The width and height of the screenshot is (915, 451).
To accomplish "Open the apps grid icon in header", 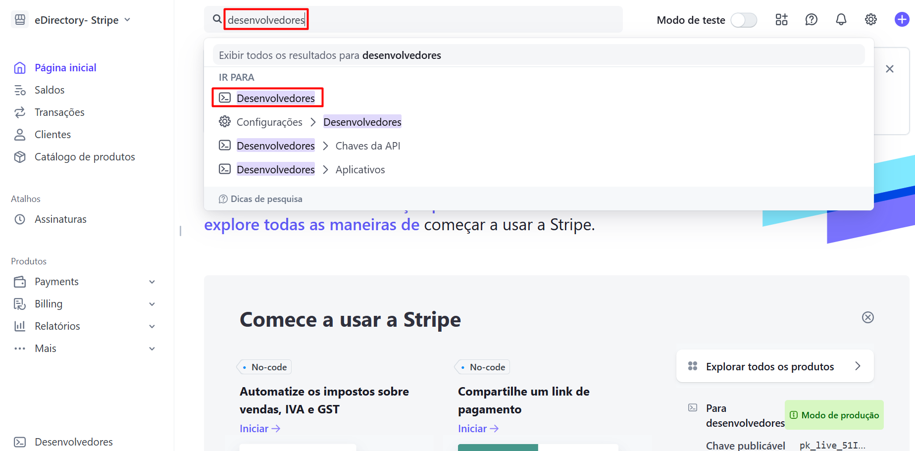I will coord(781,19).
